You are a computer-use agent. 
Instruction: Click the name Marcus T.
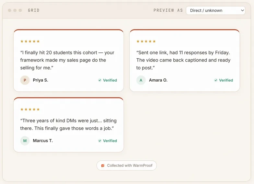[43, 141]
